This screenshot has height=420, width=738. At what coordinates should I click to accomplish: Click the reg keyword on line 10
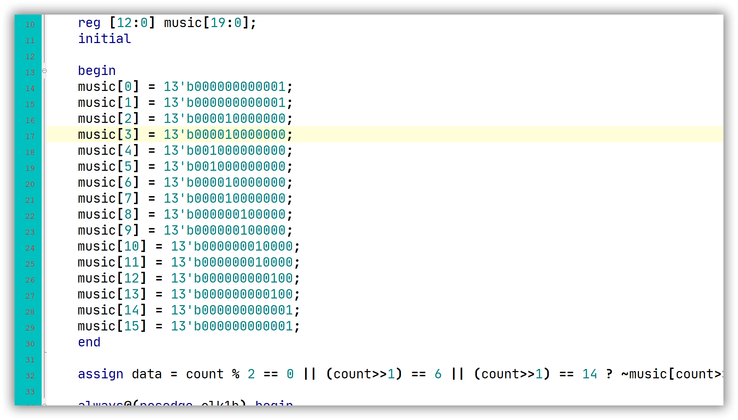click(x=89, y=23)
